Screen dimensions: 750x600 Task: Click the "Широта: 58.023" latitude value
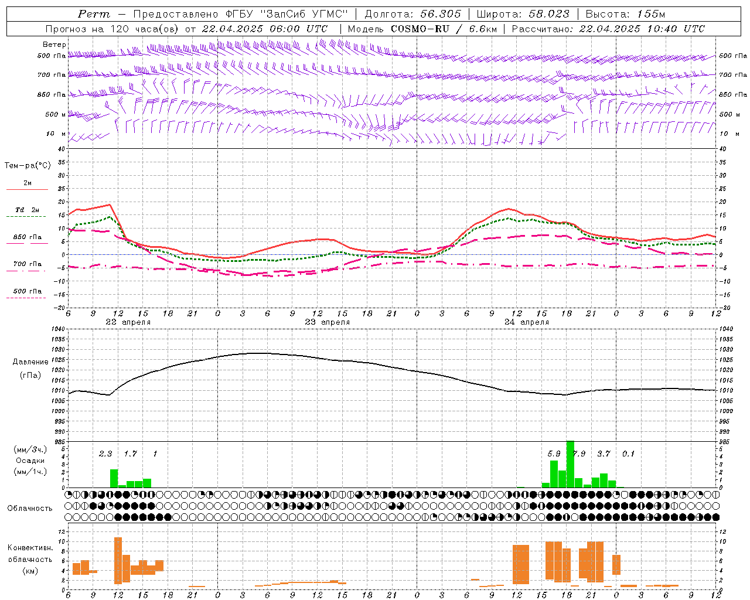coord(523,14)
